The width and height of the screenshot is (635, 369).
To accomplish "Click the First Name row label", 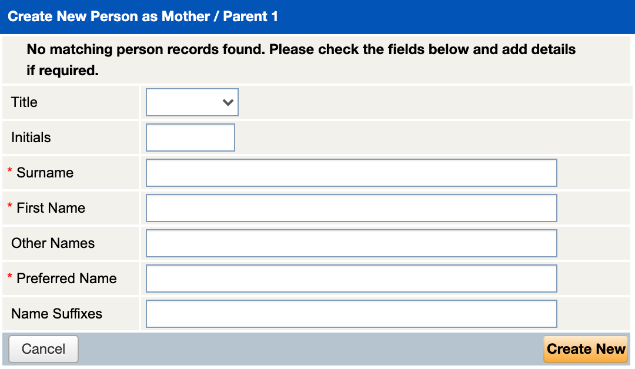I will point(52,207).
